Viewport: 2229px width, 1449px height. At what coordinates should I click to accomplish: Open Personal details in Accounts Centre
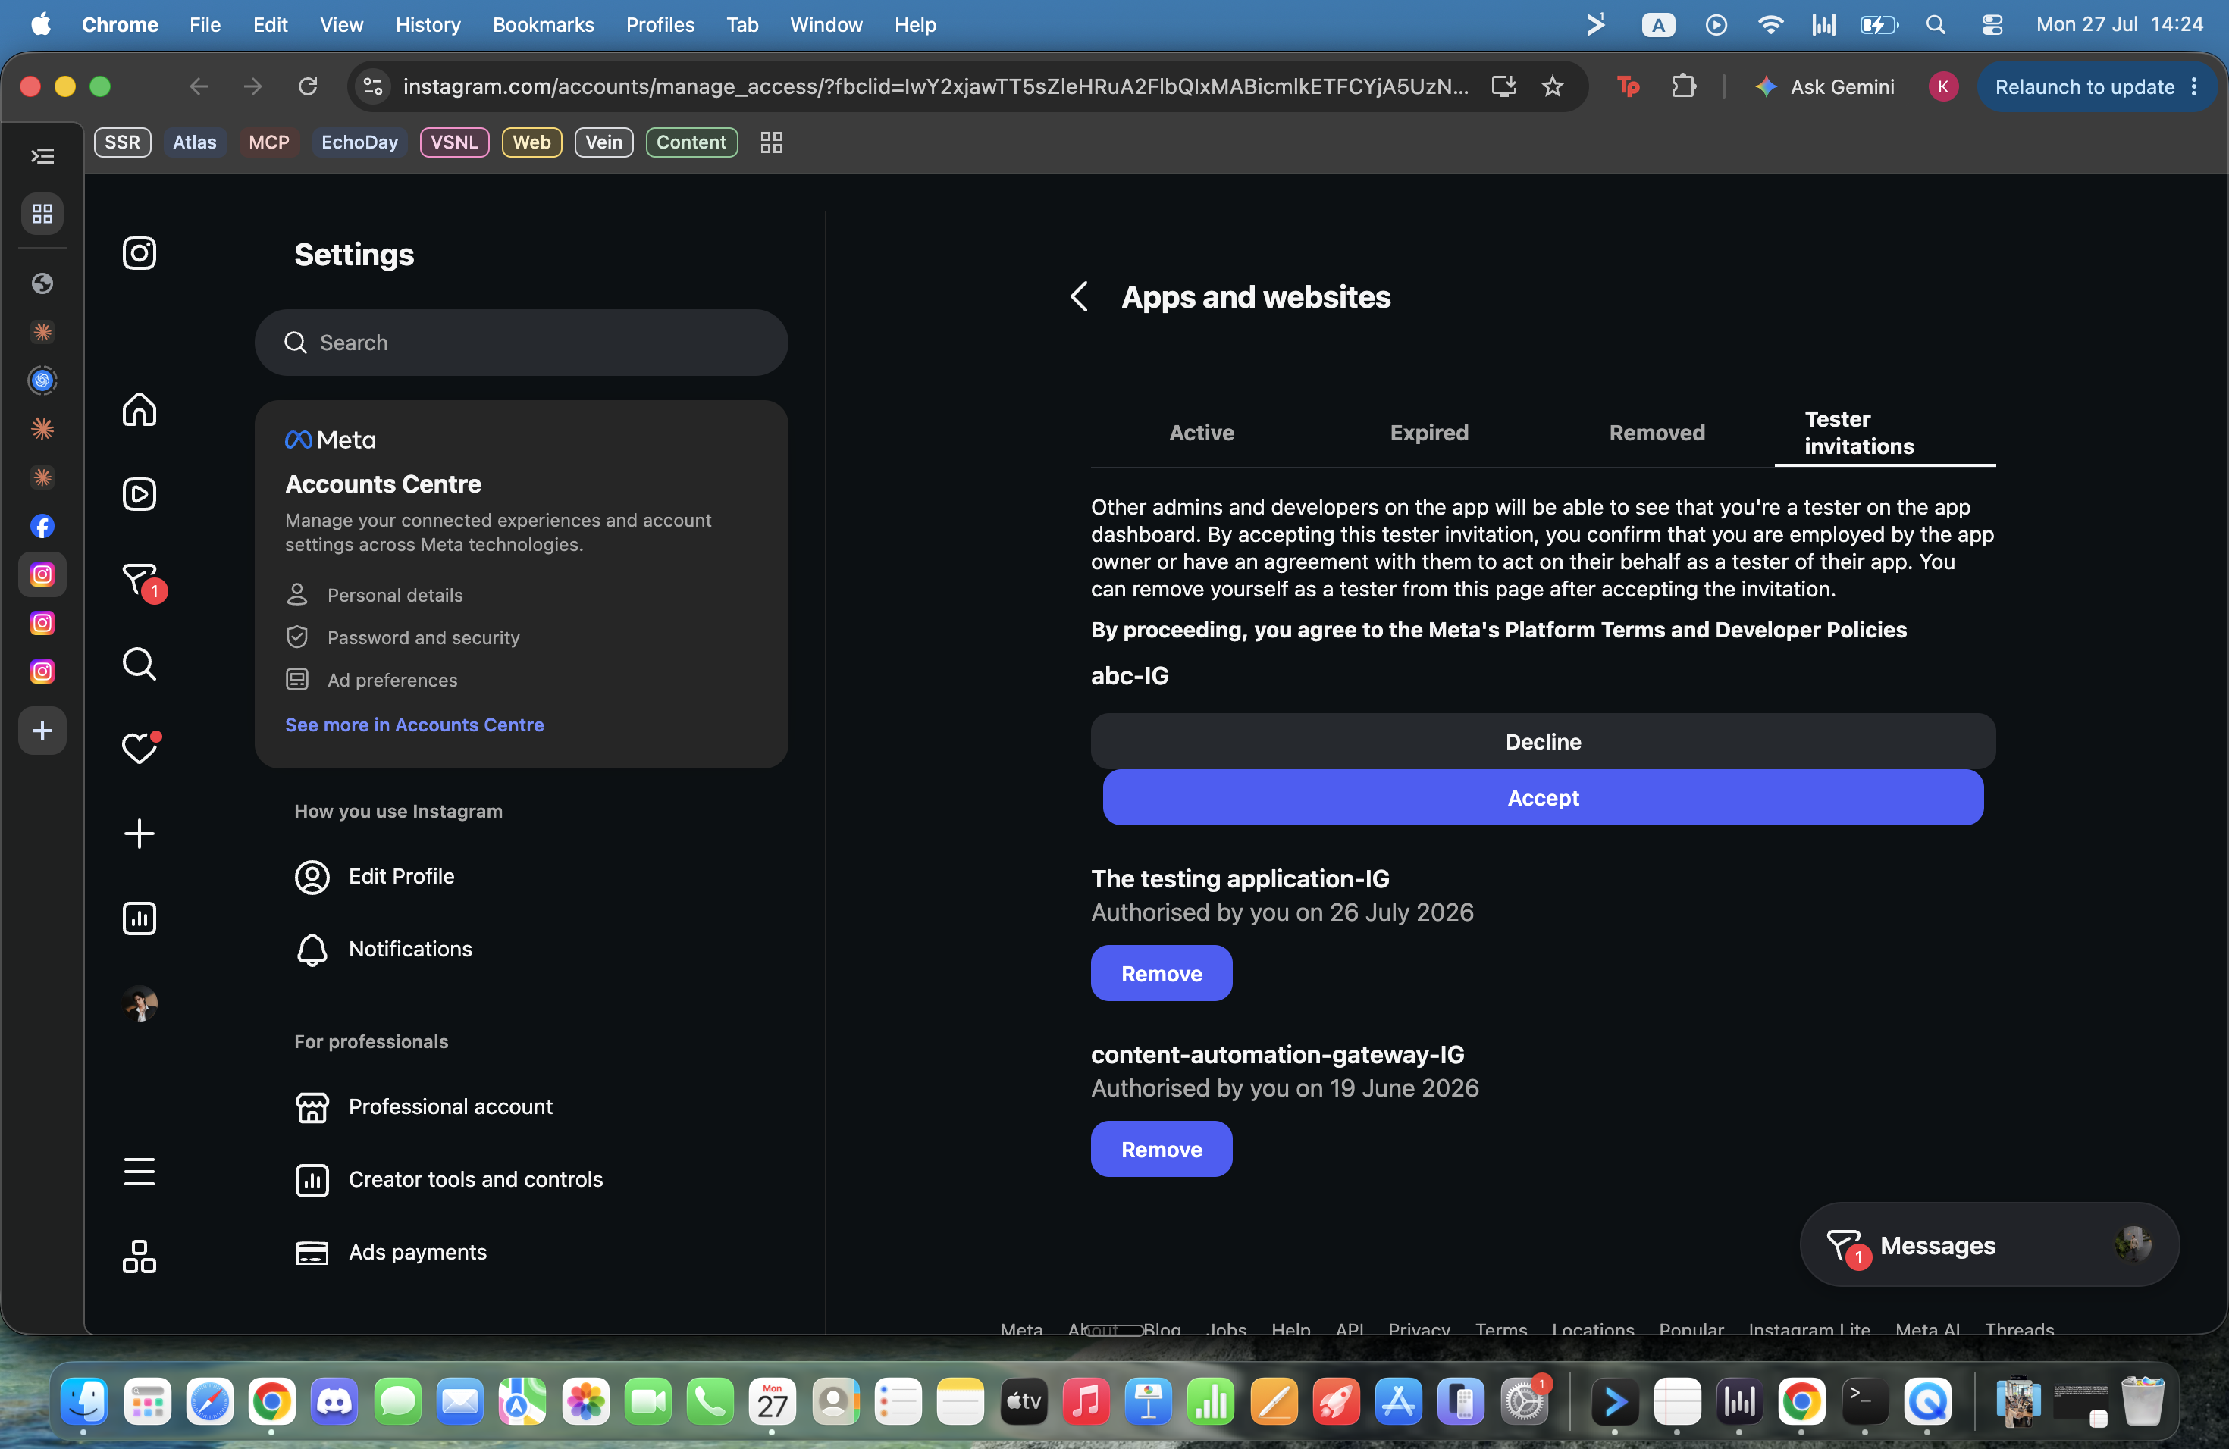pos(375,596)
